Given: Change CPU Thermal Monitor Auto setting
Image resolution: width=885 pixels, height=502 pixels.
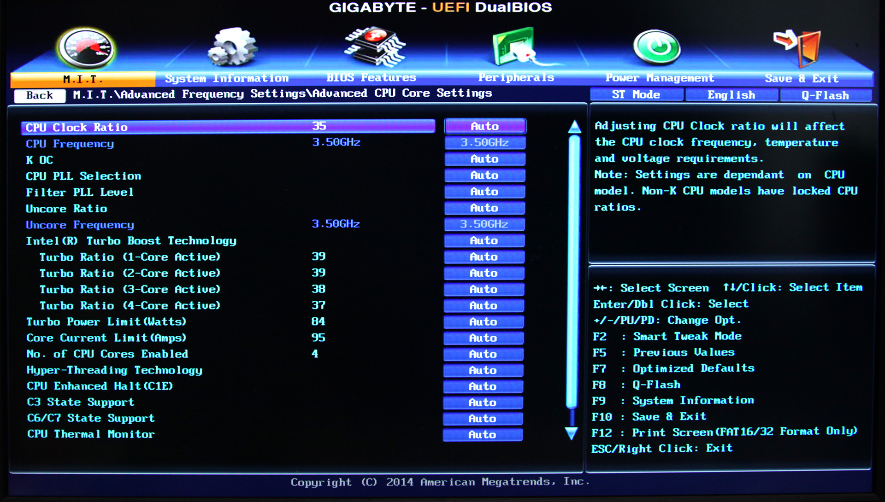Looking at the screenshot, I should tap(483, 435).
